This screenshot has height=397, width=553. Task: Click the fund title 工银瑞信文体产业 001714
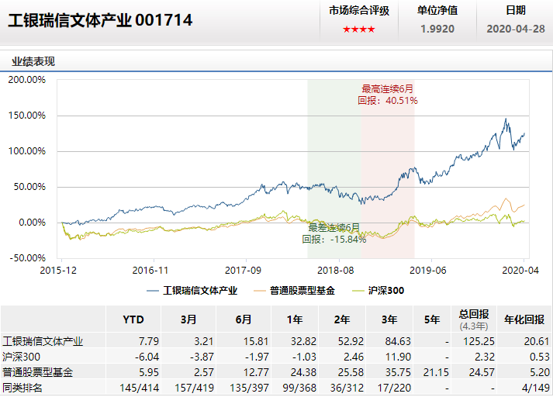(x=100, y=20)
